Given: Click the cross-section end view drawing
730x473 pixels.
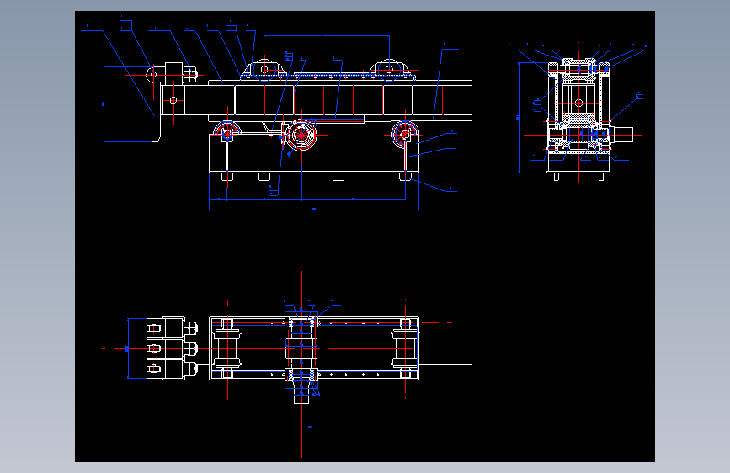Looking at the screenshot, I should click(578, 112).
